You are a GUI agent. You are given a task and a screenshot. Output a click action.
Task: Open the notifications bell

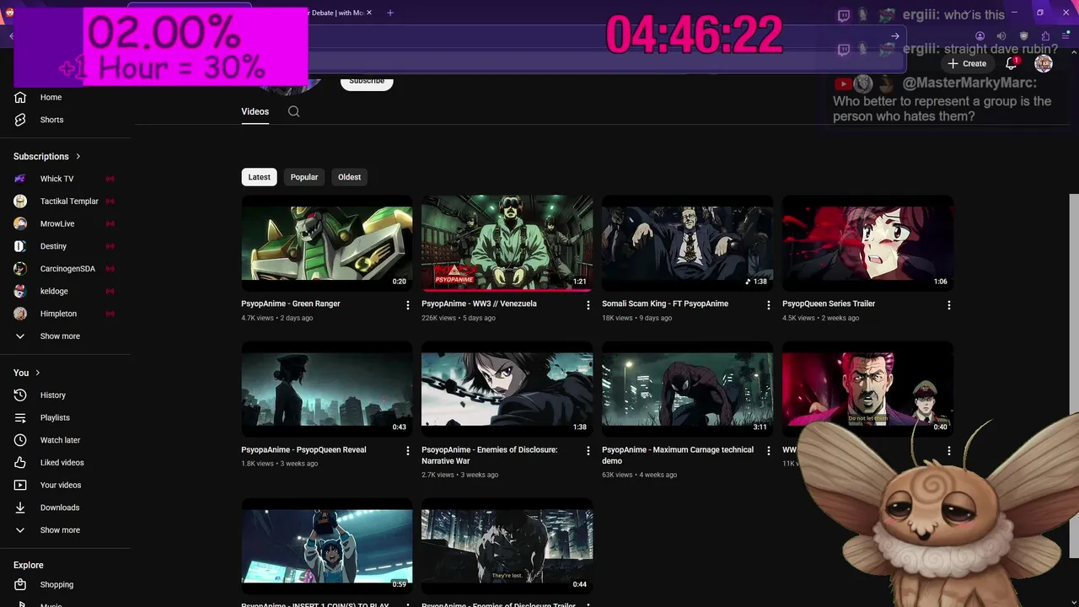tap(1012, 63)
